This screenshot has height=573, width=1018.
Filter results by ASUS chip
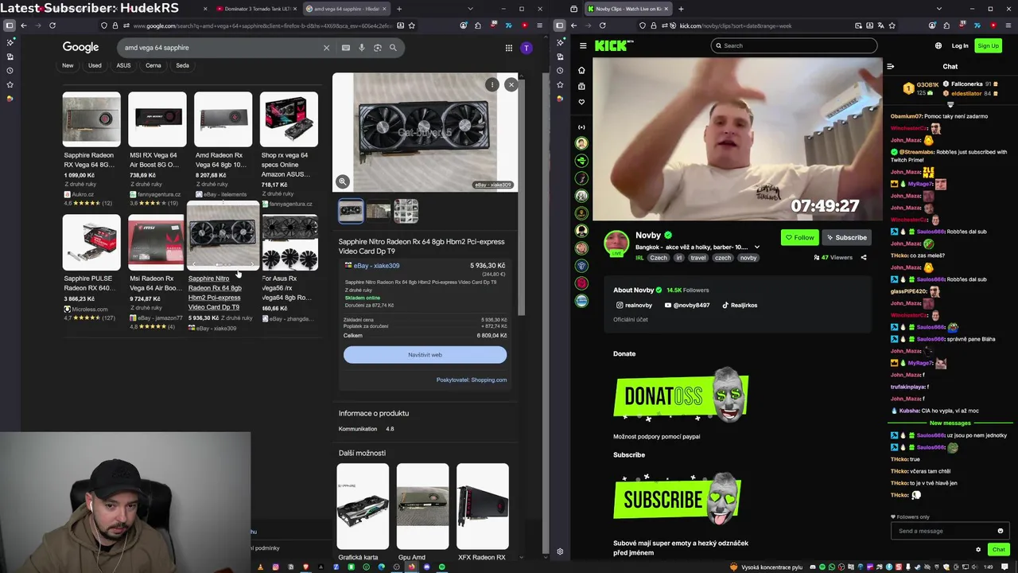click(x=123, y=65)
